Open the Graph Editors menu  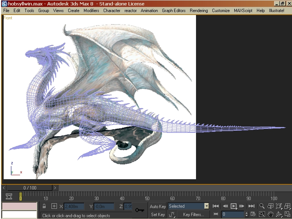coord(174,11)
